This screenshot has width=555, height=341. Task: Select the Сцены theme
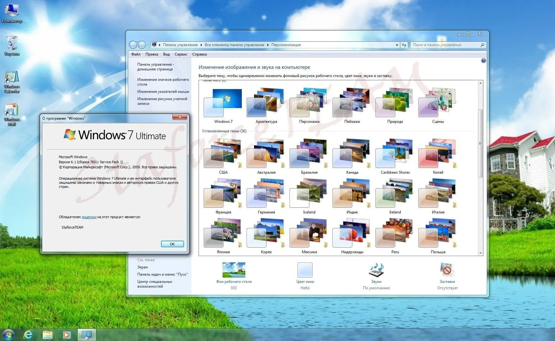438,106
